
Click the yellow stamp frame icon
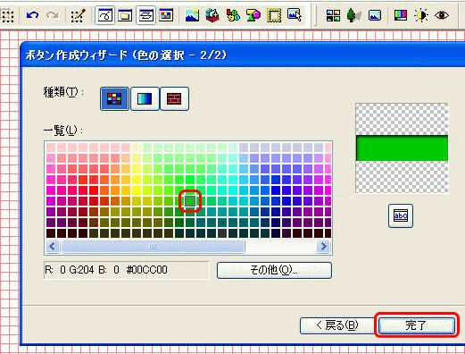tap(274, 15)
